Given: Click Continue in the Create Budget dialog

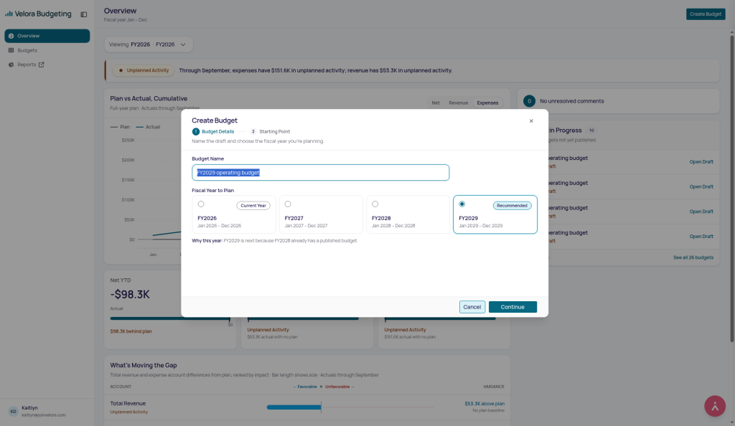Looking at the screenshot, I should click(x=512, y=307).
